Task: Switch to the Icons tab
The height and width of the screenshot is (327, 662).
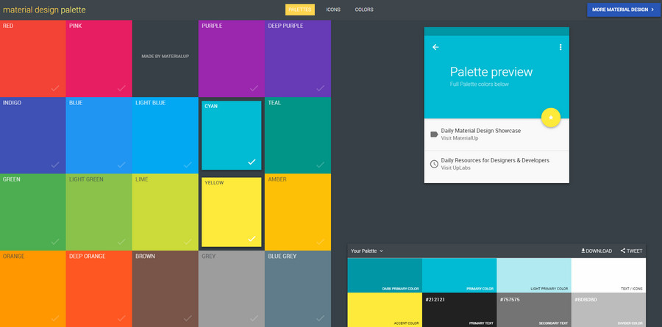Action: point(333,10)
